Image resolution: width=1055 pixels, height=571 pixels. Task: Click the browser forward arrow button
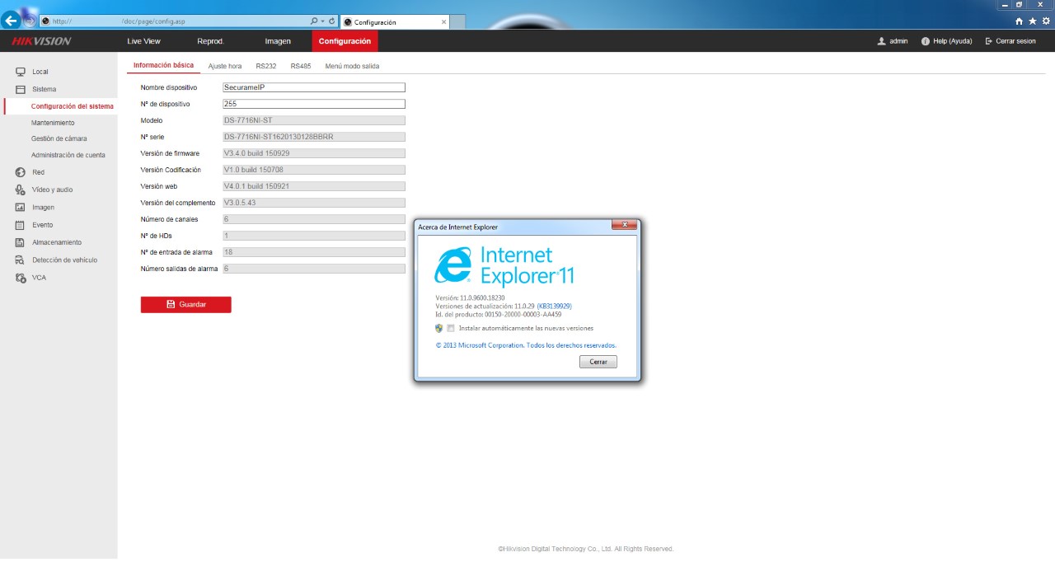point(30,21)
